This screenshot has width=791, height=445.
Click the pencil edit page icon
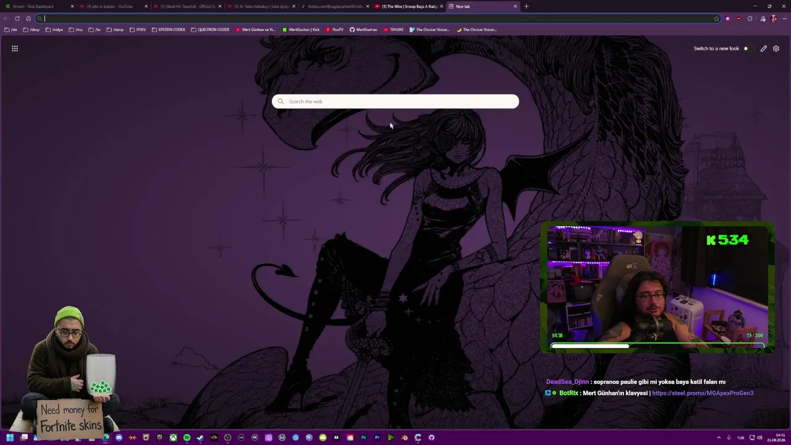pos(764,48)
